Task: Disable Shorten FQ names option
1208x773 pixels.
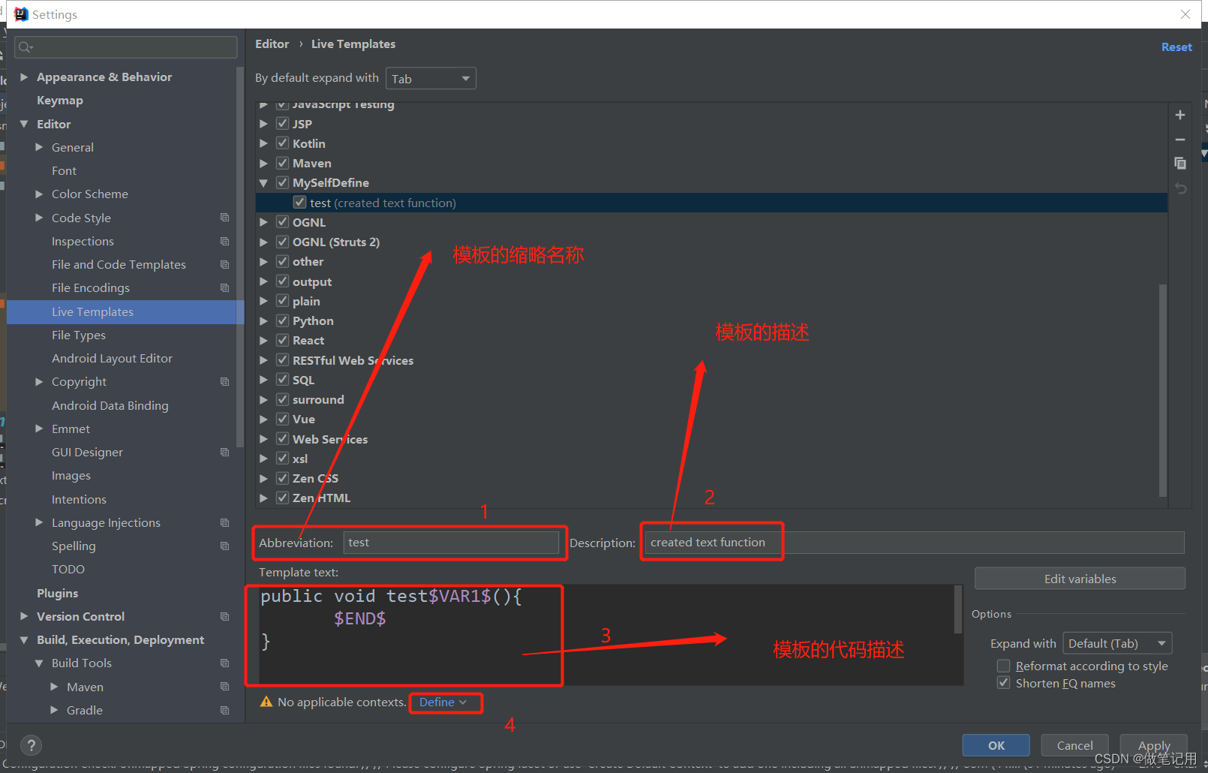Action: [x=1003, y=683]
